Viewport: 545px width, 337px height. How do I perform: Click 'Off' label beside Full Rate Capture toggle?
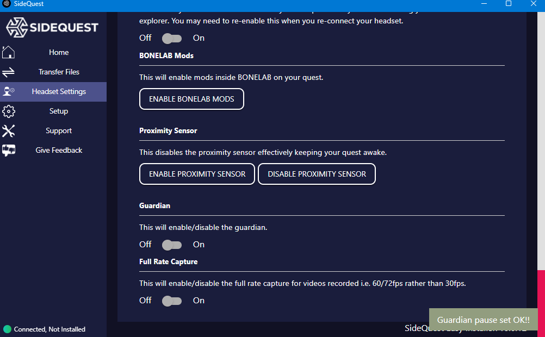tap(145, 301)
